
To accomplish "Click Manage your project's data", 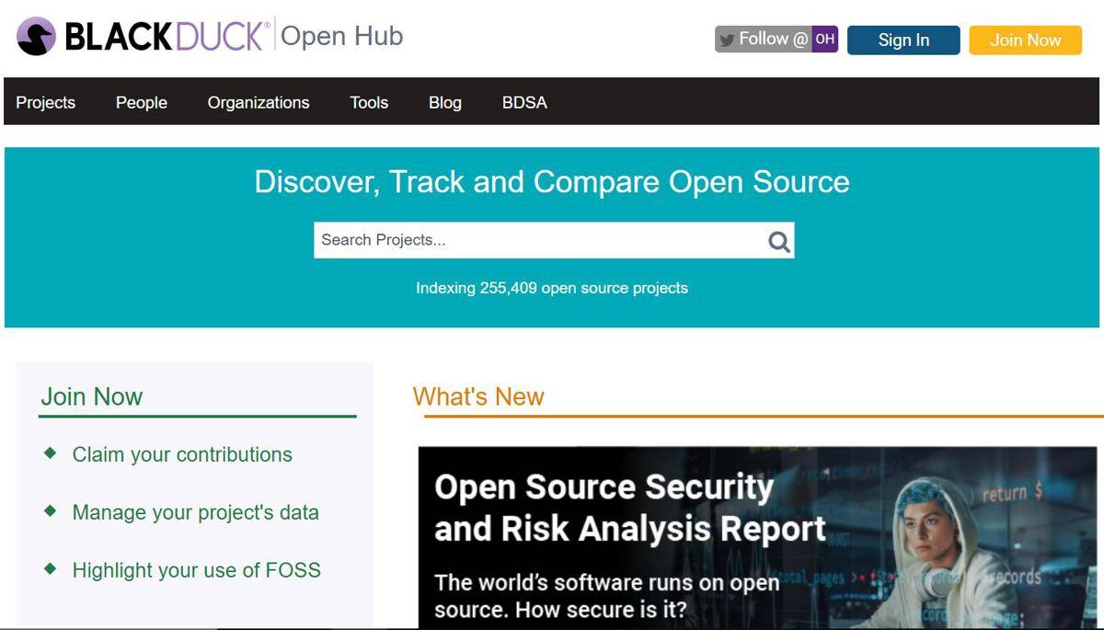I will pos(195,512).
